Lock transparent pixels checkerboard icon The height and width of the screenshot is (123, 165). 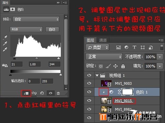tap(101, 66)
